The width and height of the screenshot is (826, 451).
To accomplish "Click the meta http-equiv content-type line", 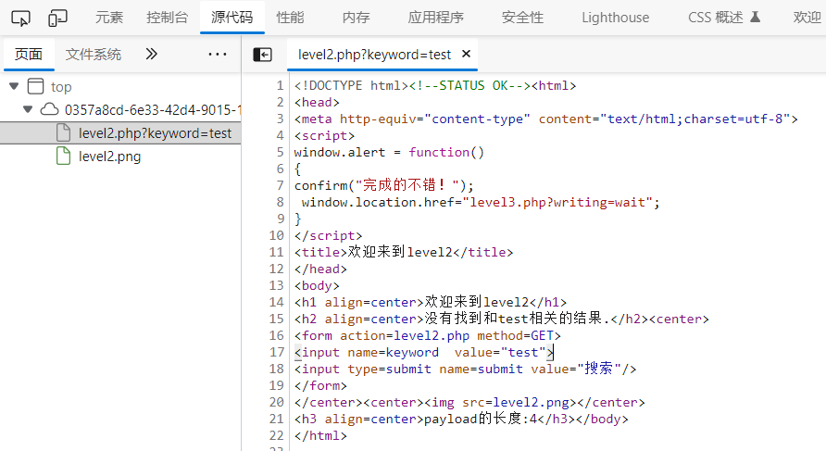I will coord(546,119).
